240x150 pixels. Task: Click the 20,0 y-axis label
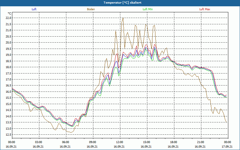pos(9,43)
